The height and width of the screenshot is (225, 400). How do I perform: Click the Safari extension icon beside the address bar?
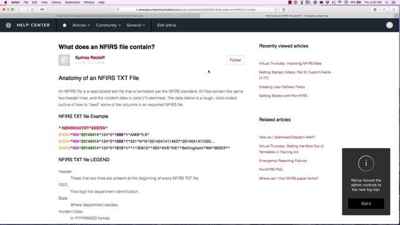[284, 9]
